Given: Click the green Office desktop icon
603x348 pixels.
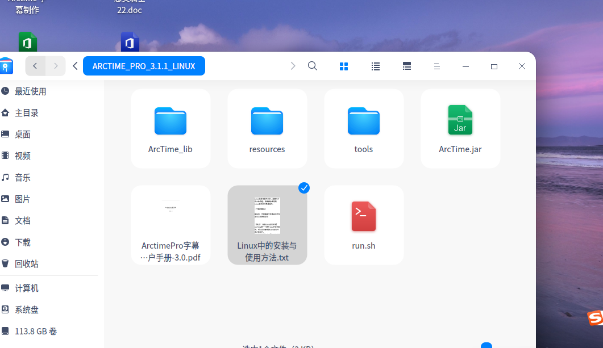Looking at the screenshot, I should point(28,41).
